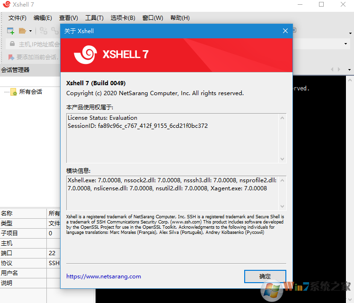
Task: Click the Copyright 2020 NetSarang text
Action: pos(155,93)
